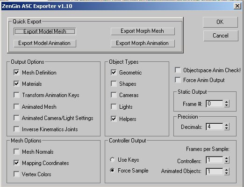Cancel the exporter dialog

pos(221,36)
